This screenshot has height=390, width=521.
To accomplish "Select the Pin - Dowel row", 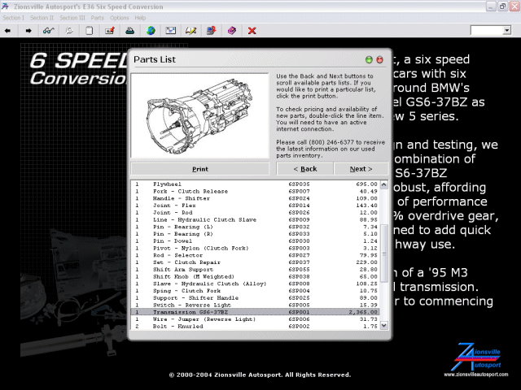I will (x=255, y=241).
